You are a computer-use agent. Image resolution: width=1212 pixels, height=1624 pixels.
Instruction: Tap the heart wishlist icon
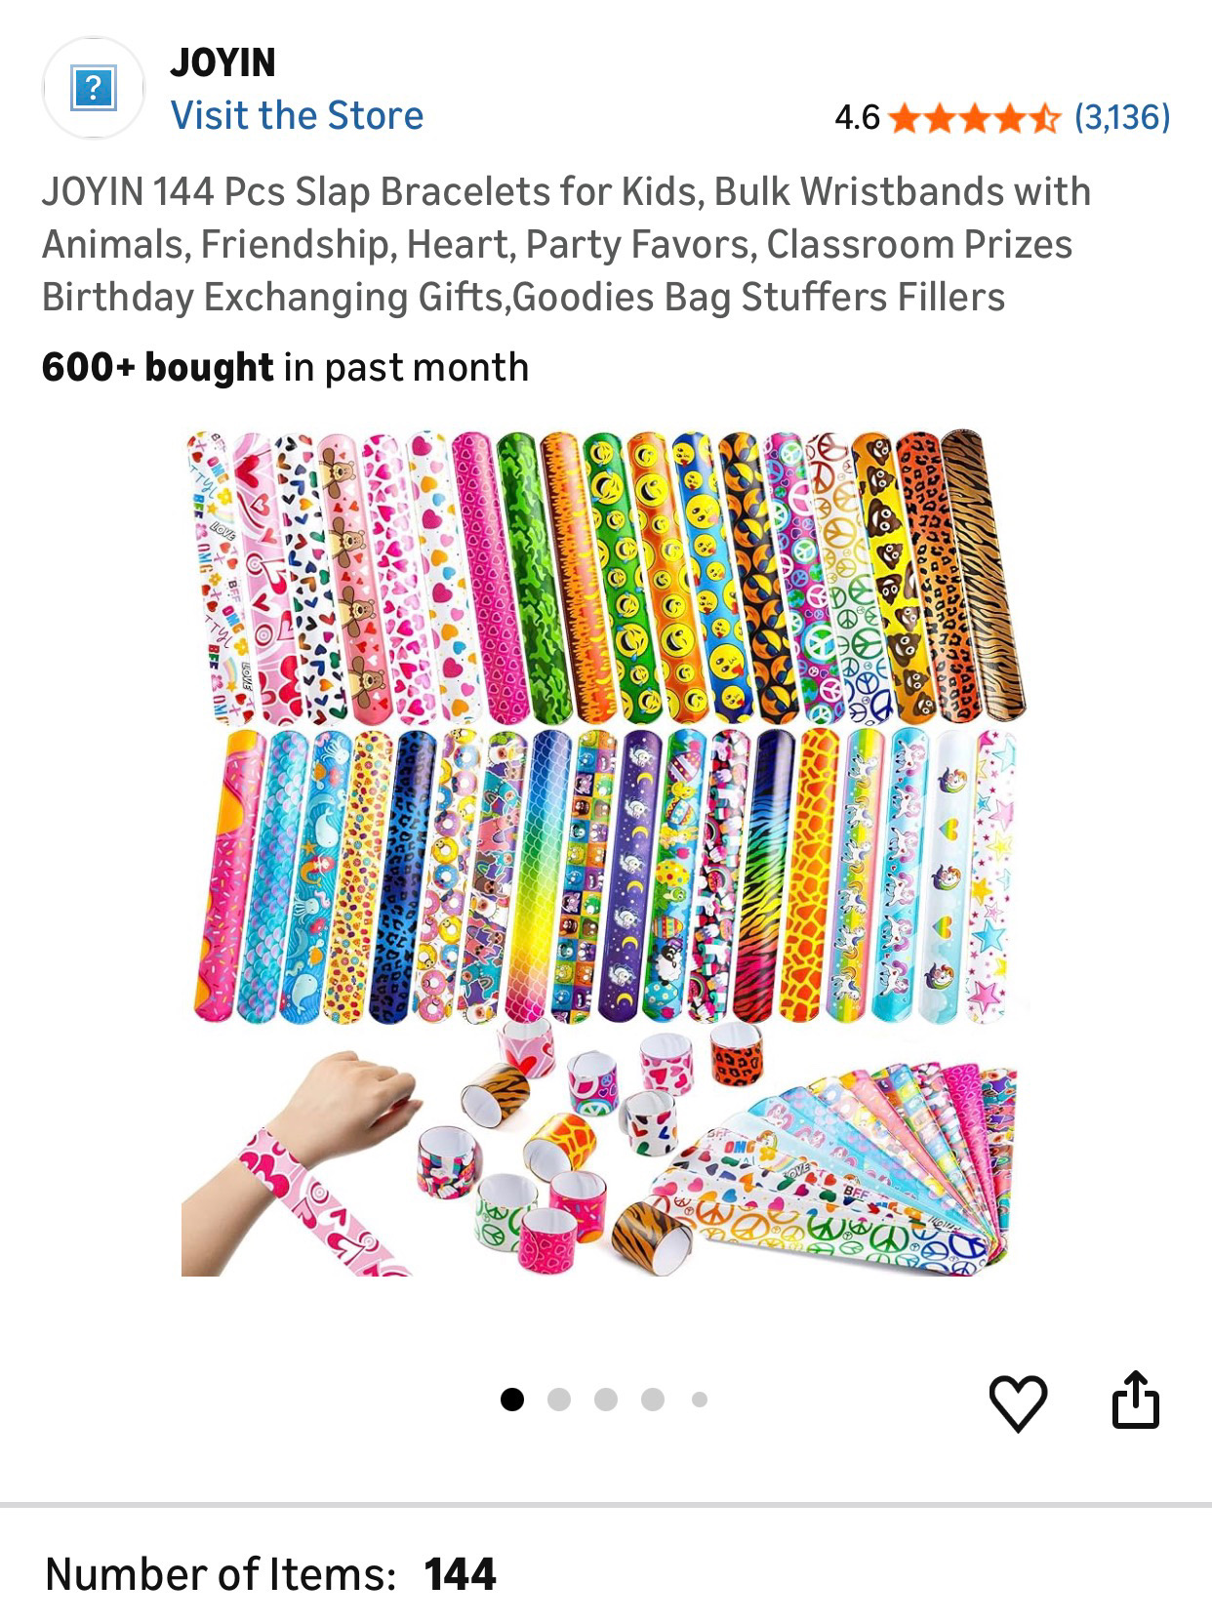[x=1018, y=1402]
